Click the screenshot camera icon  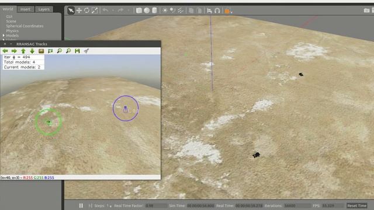(366, 10)
